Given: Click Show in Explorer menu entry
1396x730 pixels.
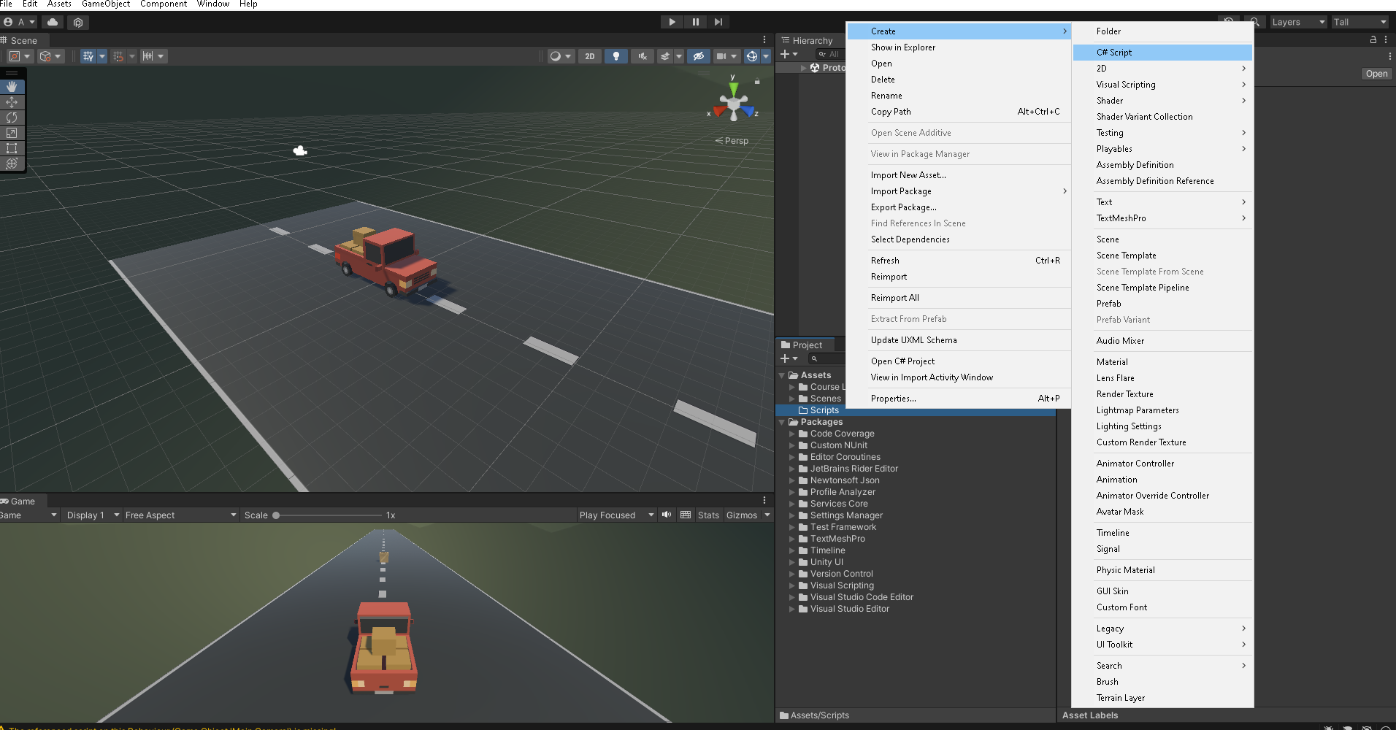Looking at the screenshot, I should coord(902,47).
